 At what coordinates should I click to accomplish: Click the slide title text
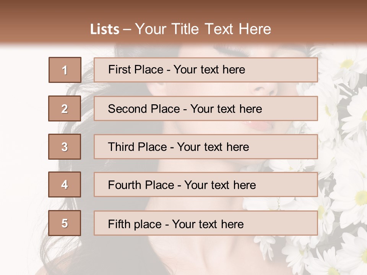coord(180,29)
